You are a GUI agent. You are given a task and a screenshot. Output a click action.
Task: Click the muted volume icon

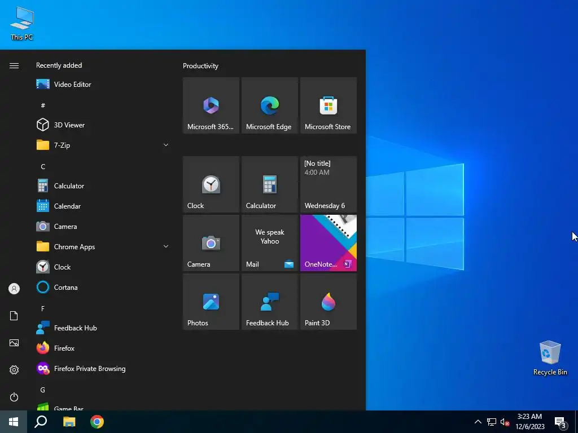coord(505,422)
